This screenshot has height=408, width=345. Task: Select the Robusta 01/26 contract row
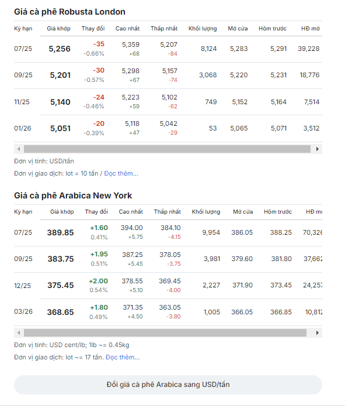point(168,129)
